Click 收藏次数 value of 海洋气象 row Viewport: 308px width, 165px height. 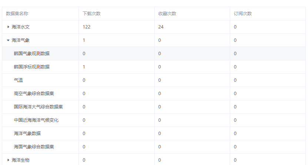(159, 40)
